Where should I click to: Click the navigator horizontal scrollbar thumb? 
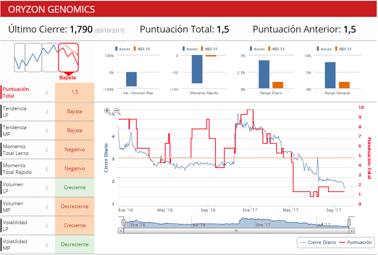click(236, 231)
